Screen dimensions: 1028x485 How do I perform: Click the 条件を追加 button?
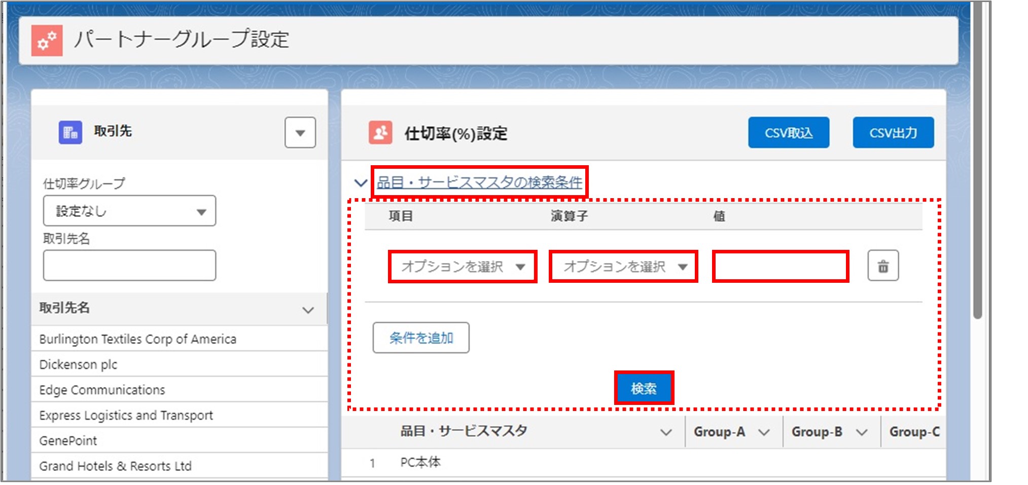coord(421,338)
